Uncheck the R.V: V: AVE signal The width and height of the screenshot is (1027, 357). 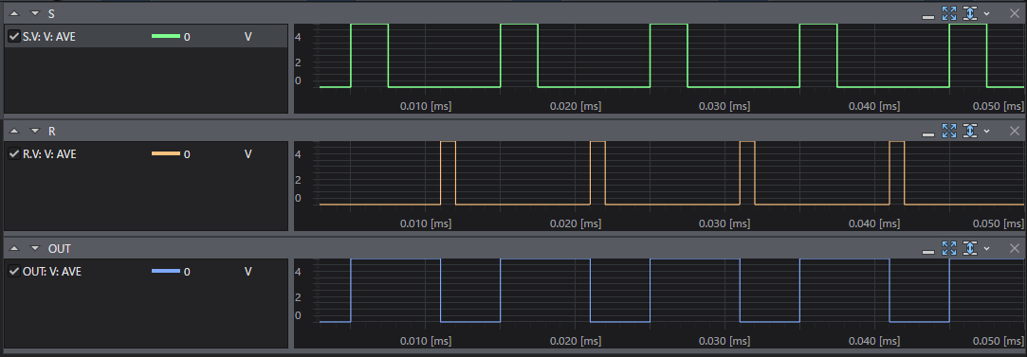tap(14, 154)
